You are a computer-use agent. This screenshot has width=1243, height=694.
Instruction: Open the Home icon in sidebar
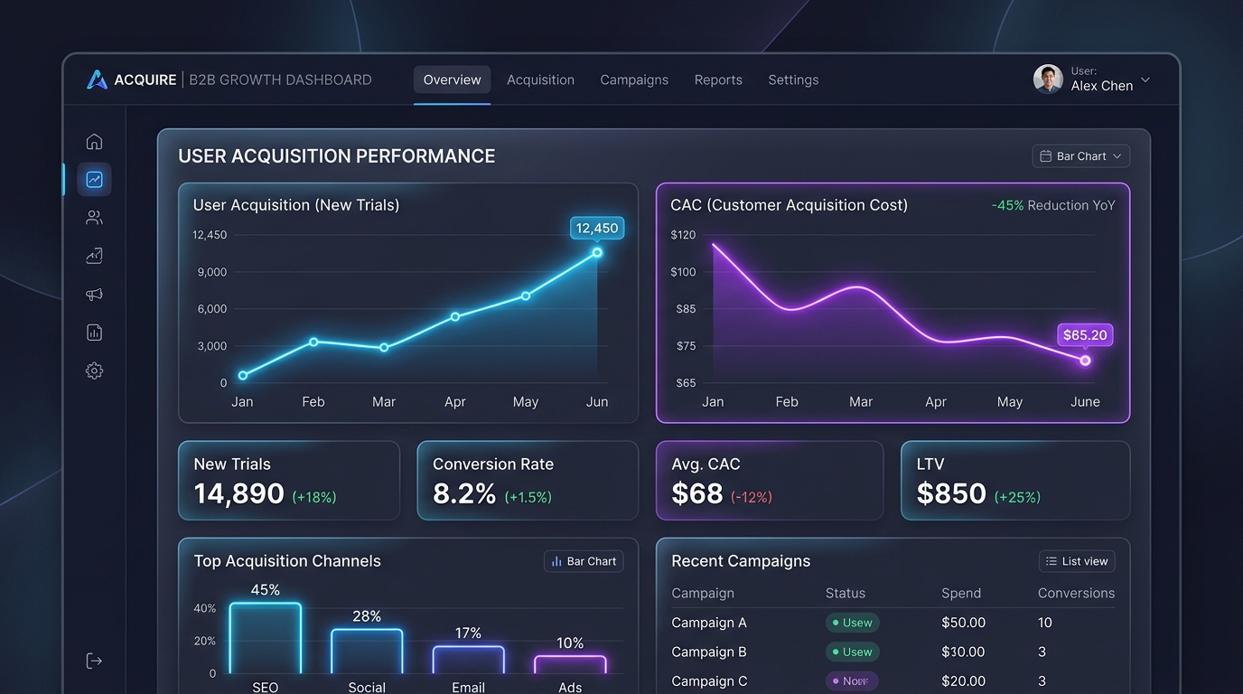pyautogui.click(x=94, y=142)
